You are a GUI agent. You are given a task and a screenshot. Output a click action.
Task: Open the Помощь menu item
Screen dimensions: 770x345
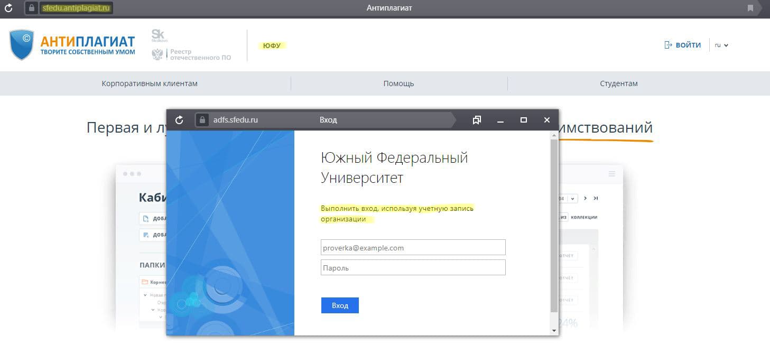[399, 83]
